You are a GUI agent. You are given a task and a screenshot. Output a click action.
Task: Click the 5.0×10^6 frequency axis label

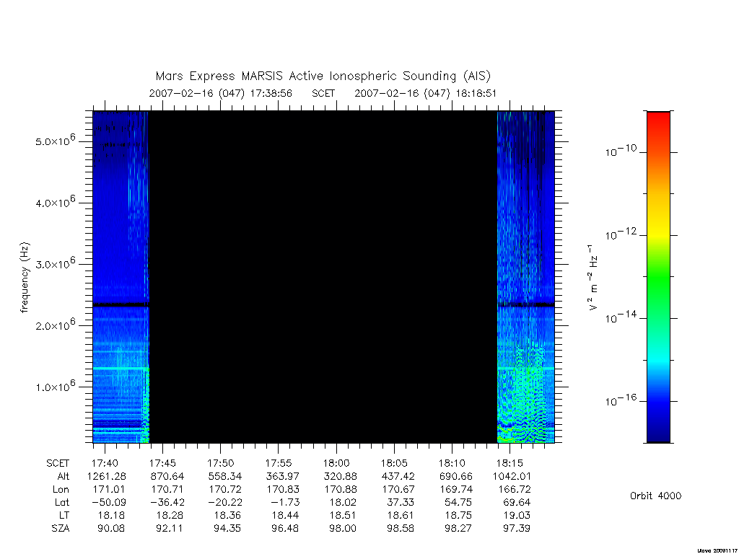click(x=55, y=141)
